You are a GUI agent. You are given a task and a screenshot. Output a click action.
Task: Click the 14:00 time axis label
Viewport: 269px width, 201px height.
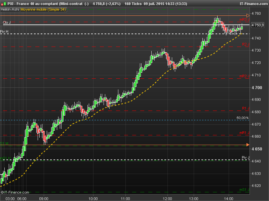[229, 199]
